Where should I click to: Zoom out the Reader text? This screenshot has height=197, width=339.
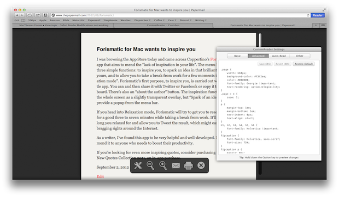150,165
